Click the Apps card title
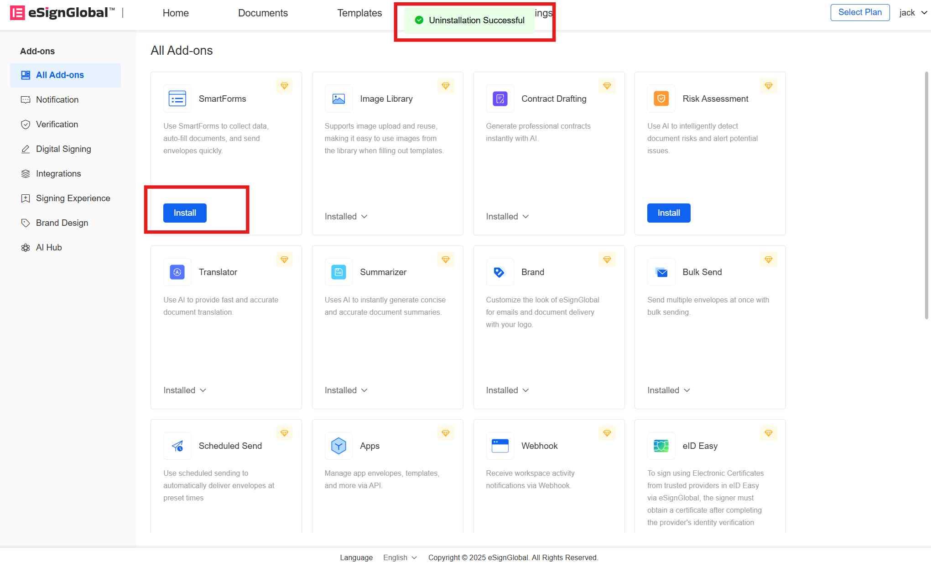Screen dimensions: 931x567 (x=369, y=446)
